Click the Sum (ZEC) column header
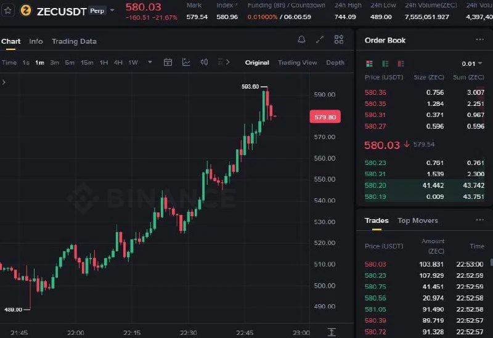Screen dimensions: 493x338 pyautogui.click(x=468, y=78)
